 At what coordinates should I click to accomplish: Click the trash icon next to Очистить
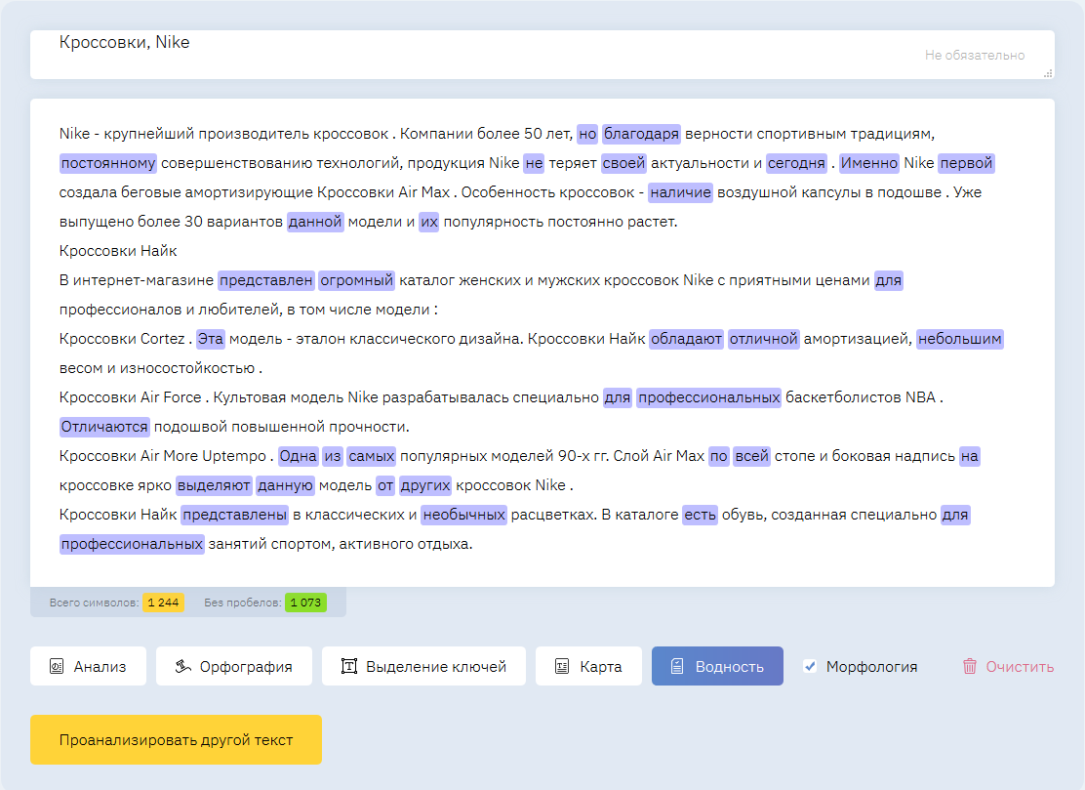coord(969,667)
